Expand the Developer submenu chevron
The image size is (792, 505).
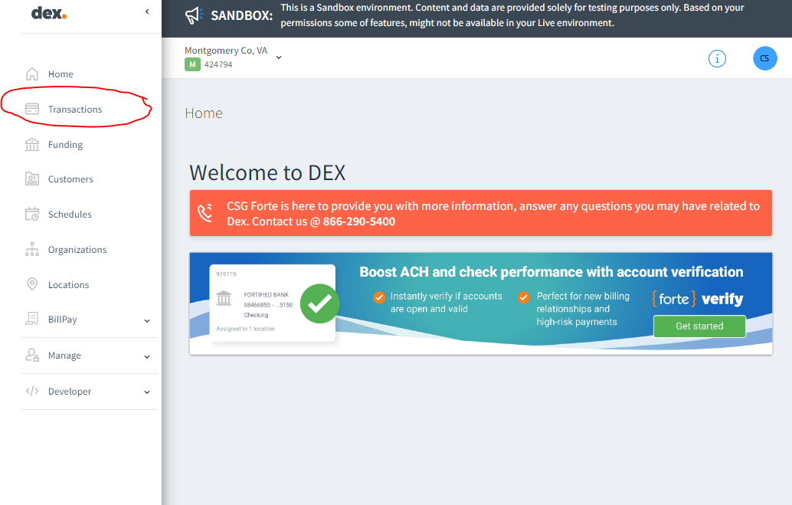click(x=147, y=392)
